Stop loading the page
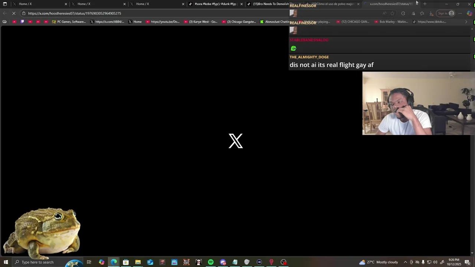This screenshot has height=267, width=475. [x=14, y=13]
